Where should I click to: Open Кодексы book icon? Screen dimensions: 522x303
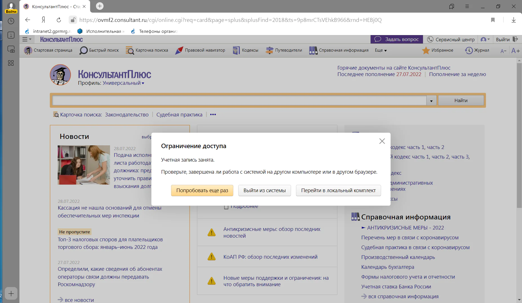pos(236,50)
